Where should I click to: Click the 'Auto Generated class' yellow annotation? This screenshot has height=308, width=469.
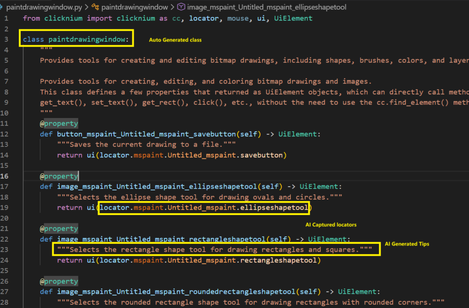point(175,40)
